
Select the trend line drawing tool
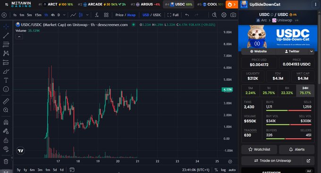[x=6, y=35]
